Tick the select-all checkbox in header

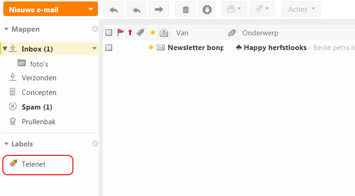coord(109,33)
